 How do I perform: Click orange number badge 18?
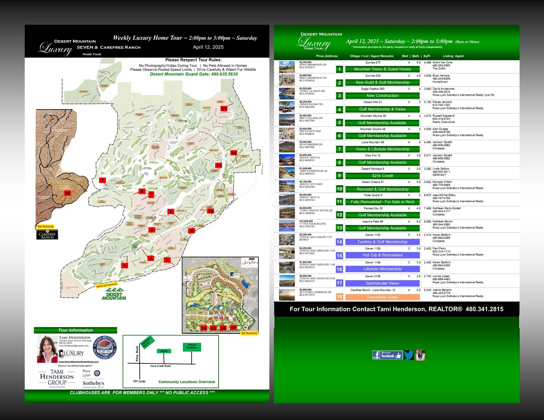(339, 297)
